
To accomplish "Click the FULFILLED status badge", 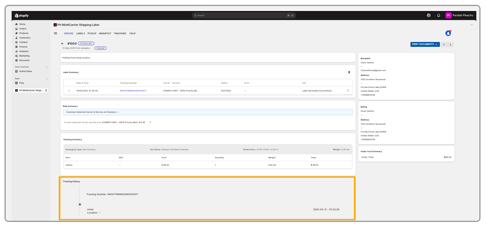I will coord(86,43).
